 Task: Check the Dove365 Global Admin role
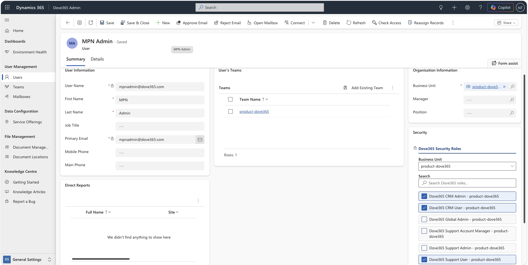point(424,219)
